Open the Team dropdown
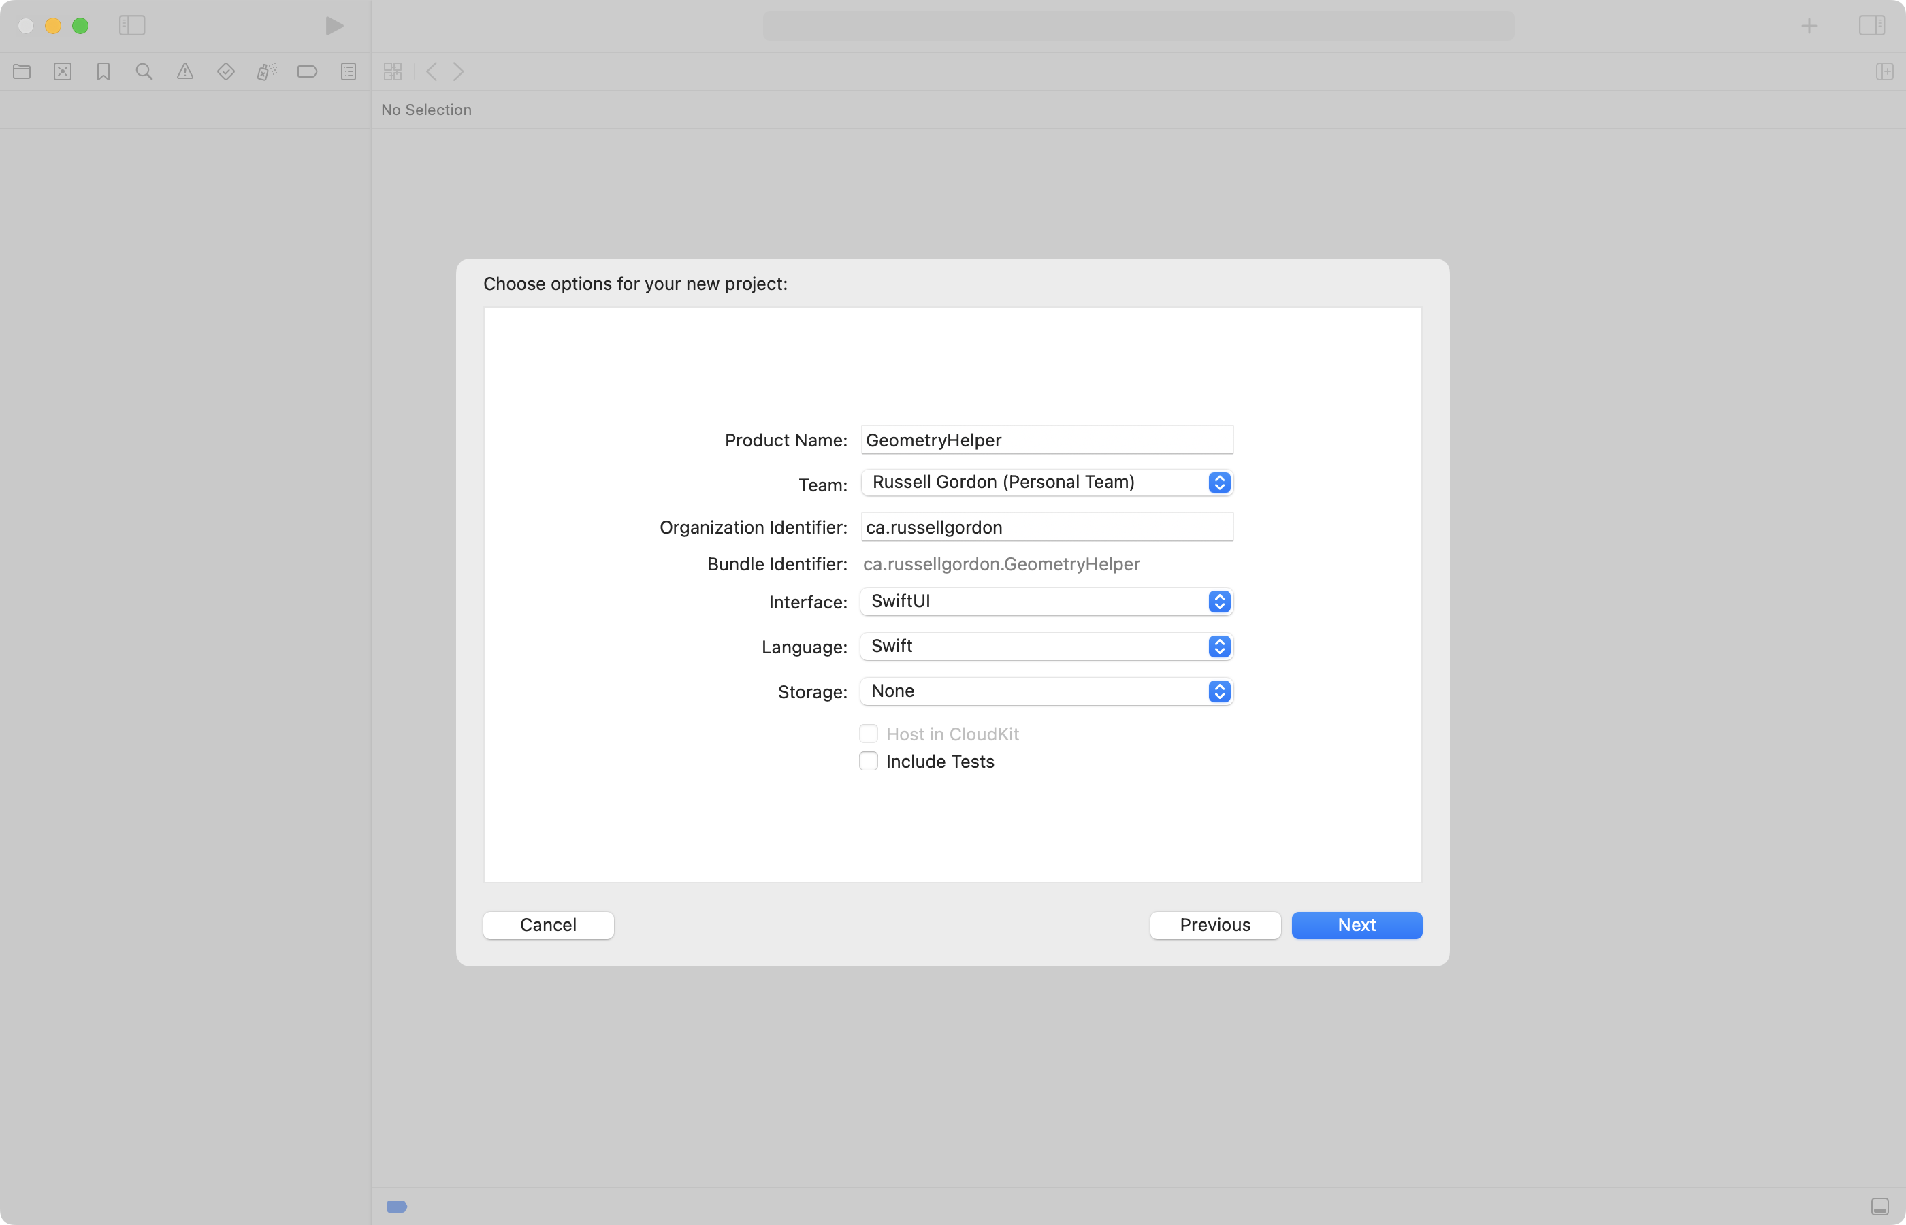1906x1225 pixels. [x=1046, y=483]
